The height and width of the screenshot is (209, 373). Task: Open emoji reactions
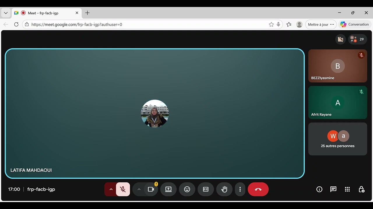[x=187, y=189]
